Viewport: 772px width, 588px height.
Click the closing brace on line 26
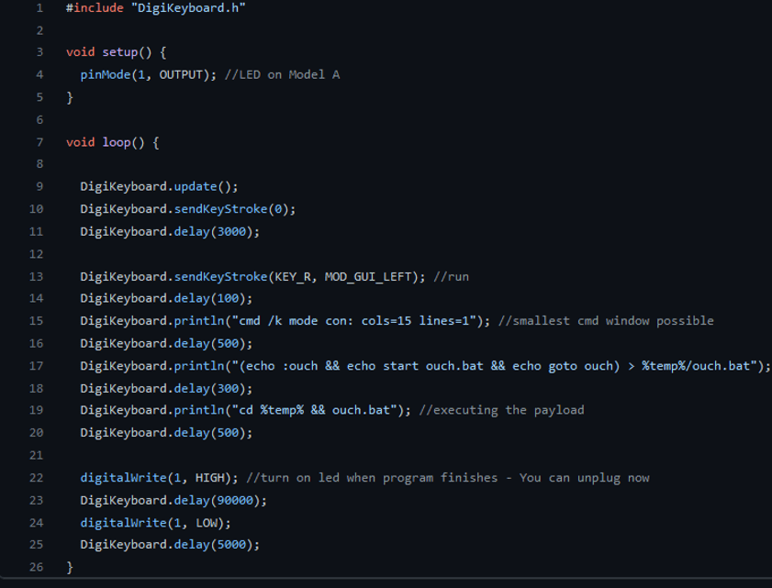pyautogui.click(x=70, y=567)
